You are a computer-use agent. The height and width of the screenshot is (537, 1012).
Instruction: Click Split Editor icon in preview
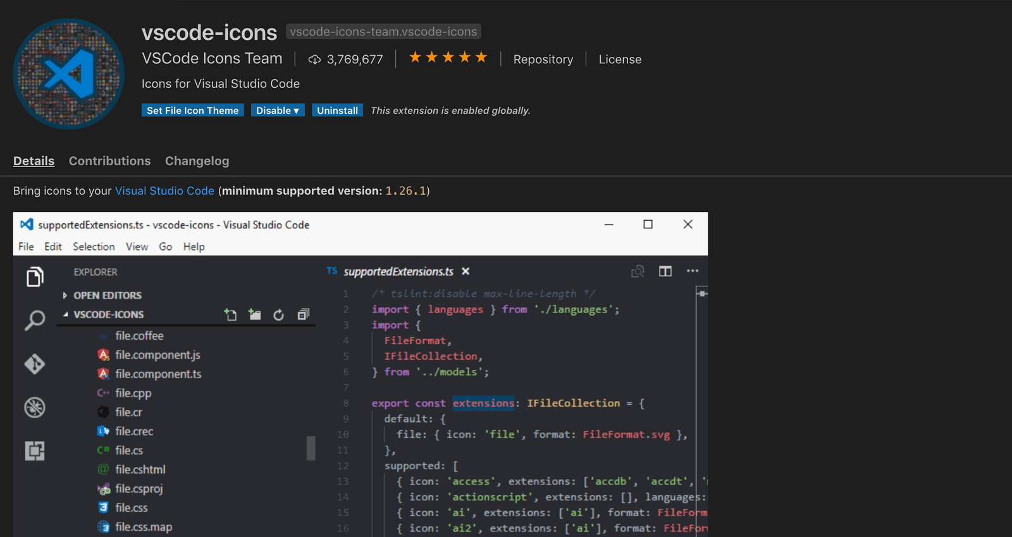click(x=665, y=271)
